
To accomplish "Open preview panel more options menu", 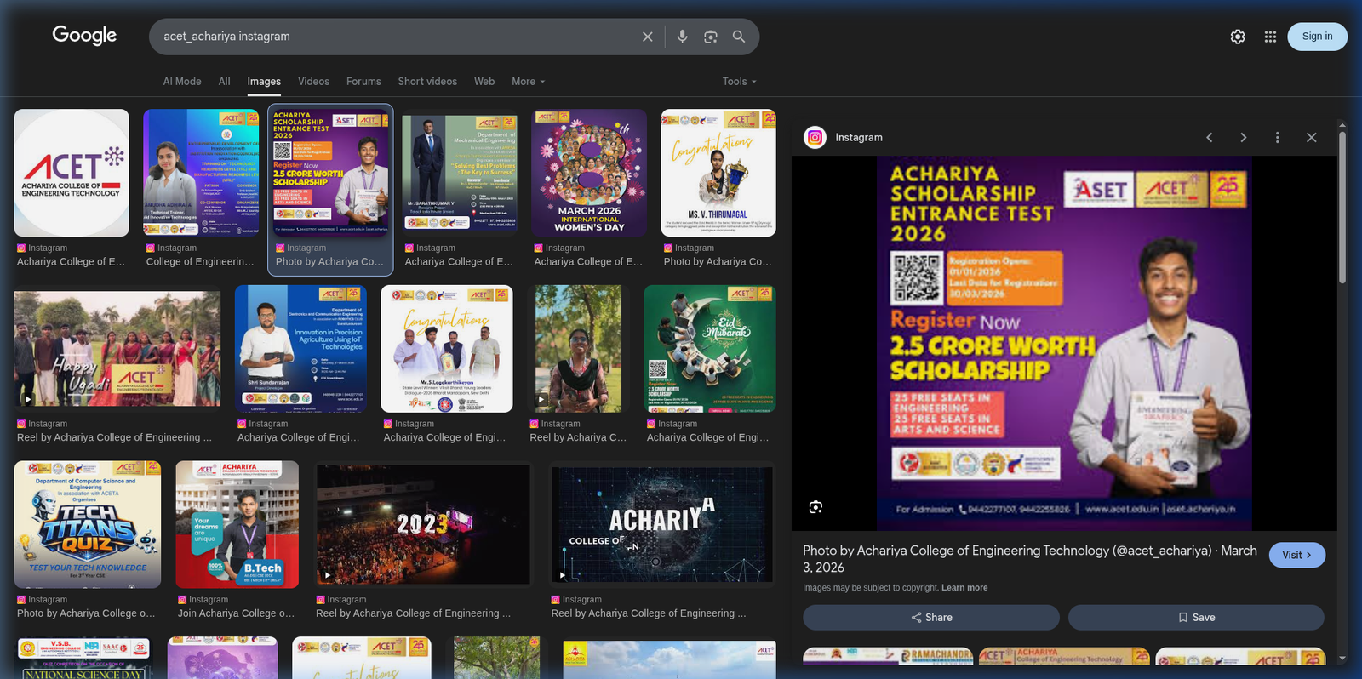I will pyautogui.click(x=1277, y=137).
